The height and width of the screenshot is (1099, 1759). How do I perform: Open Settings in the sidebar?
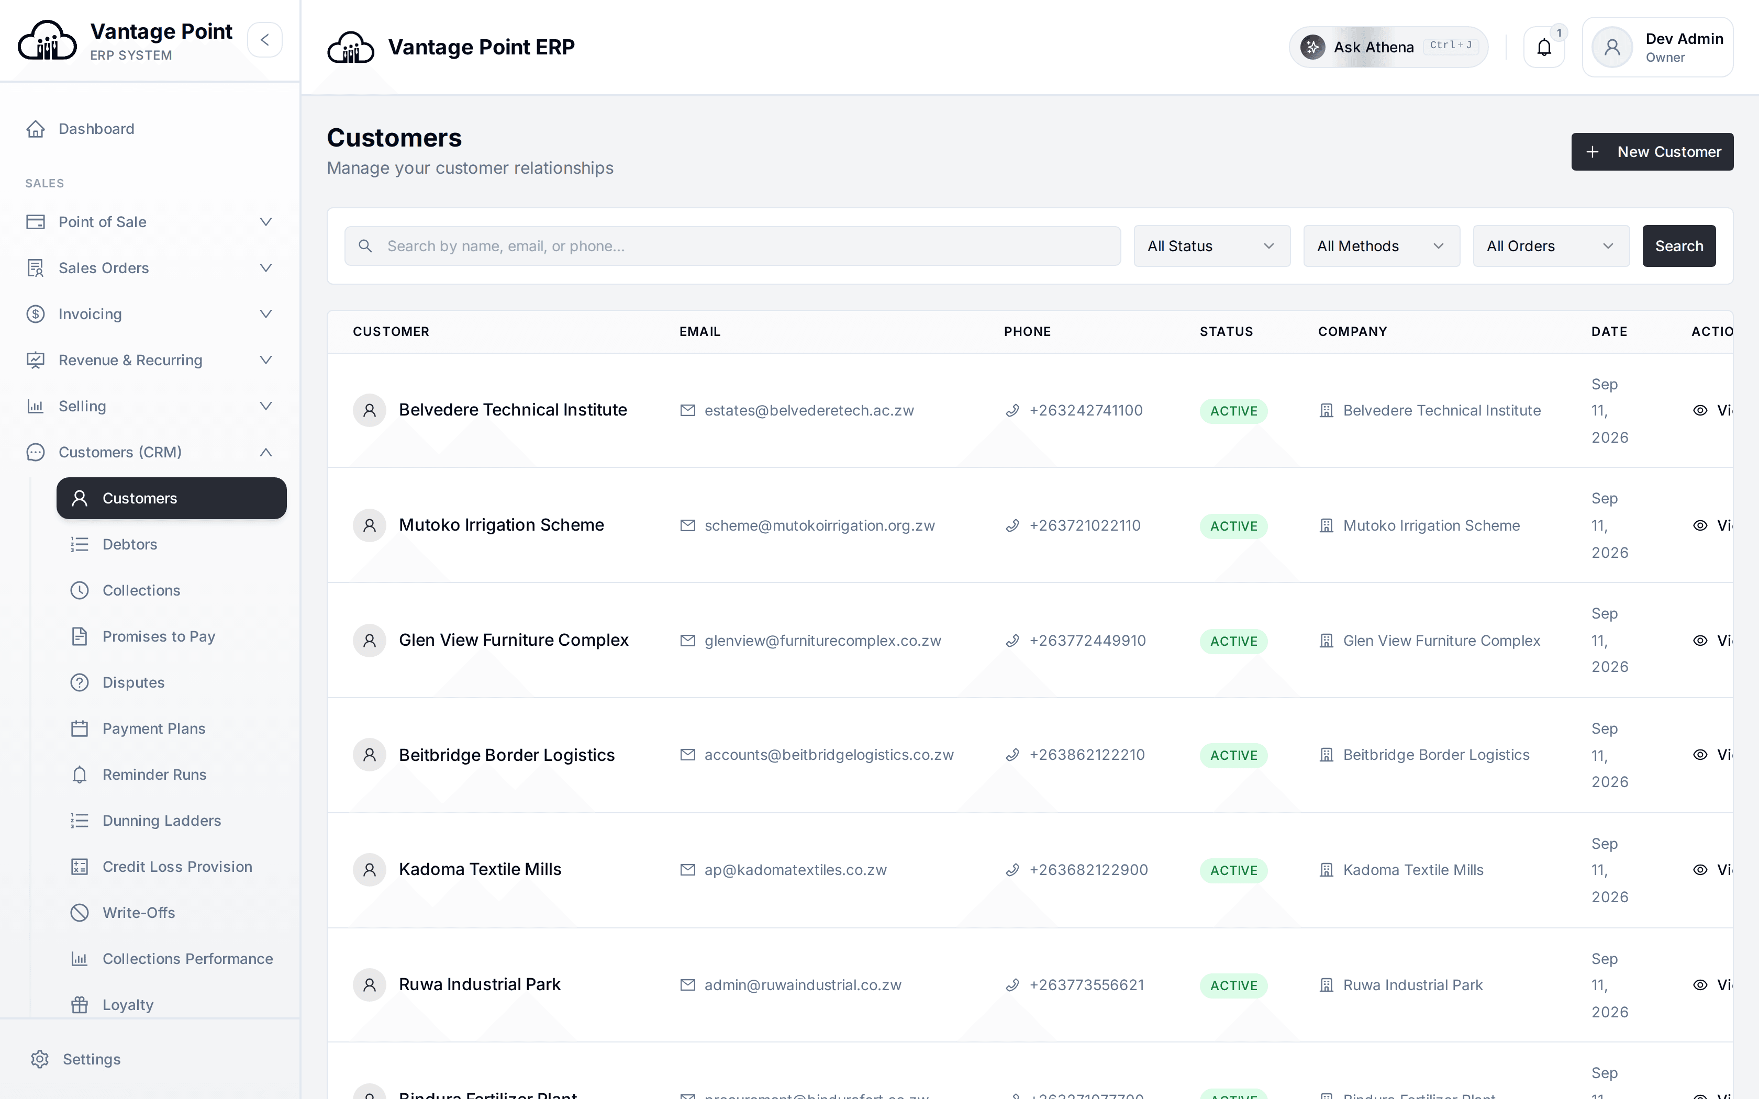[150, 1060]
